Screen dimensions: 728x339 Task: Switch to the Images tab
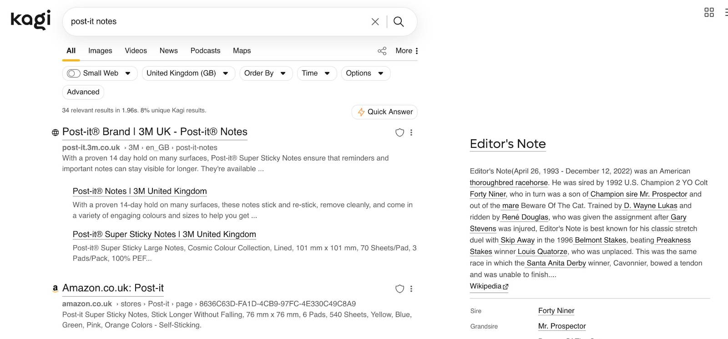[100, 51]
